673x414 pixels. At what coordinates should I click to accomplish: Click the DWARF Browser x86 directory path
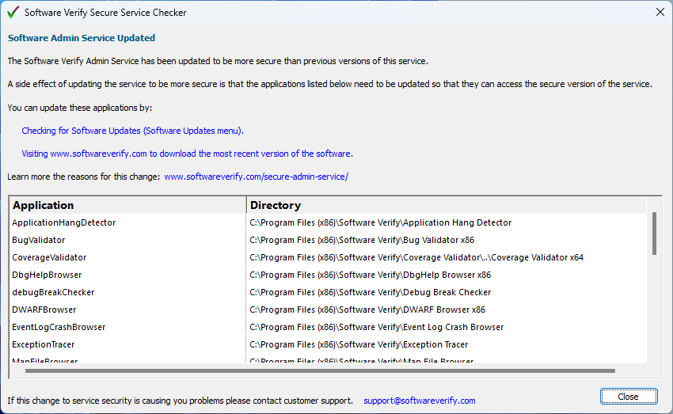367,310
